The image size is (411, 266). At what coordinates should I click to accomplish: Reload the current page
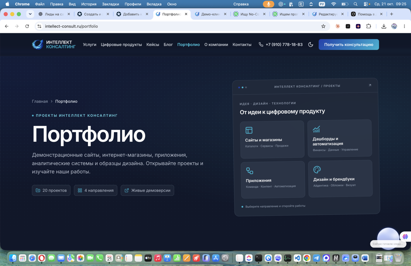pos(27,26)
